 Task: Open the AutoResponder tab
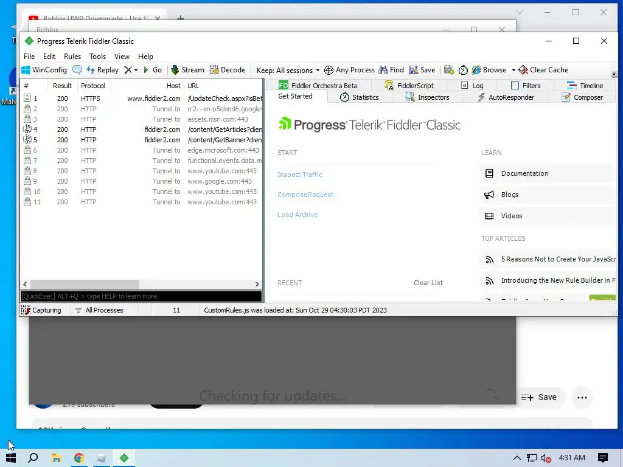click(506, 97)
